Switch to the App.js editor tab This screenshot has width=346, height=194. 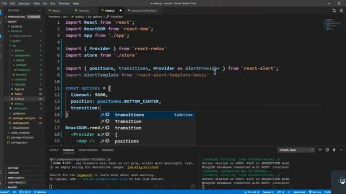56,11
